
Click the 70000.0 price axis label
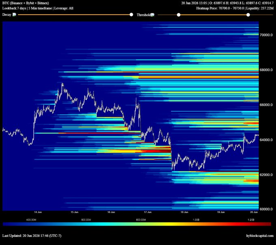266,35
